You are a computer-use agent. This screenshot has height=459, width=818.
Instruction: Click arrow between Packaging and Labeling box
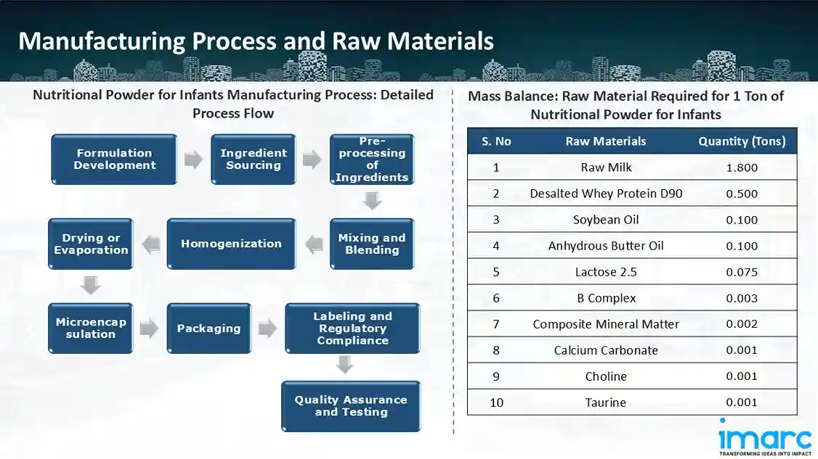[267, 328]
